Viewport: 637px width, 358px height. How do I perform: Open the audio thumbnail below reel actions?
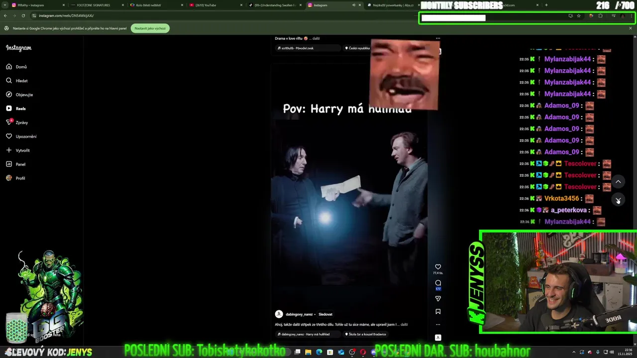coord(438,338)
